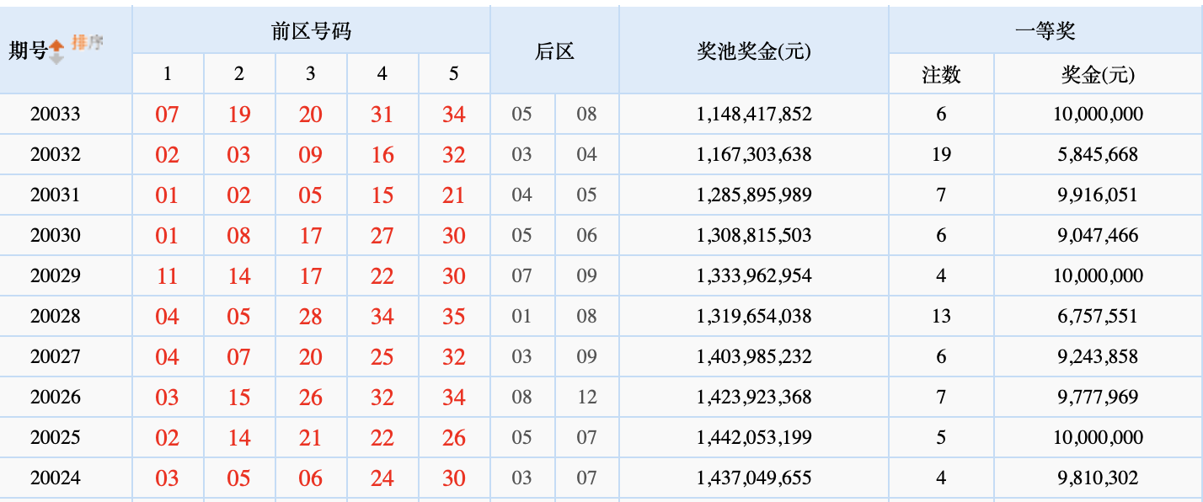Click front-zone sub-header number 3
1203x502 pixels.
click(x=311, y=74)
